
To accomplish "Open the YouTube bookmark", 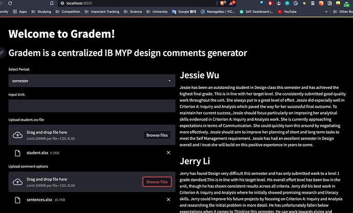I will pos(287,11).
